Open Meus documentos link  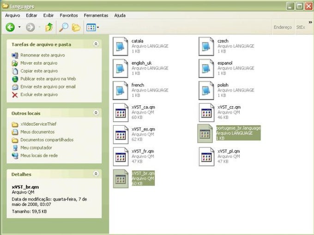pyautogui.click(x=37, y=132)
